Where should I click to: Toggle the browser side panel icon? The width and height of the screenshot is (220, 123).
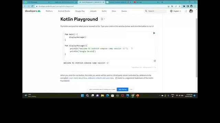pos(188,6)
